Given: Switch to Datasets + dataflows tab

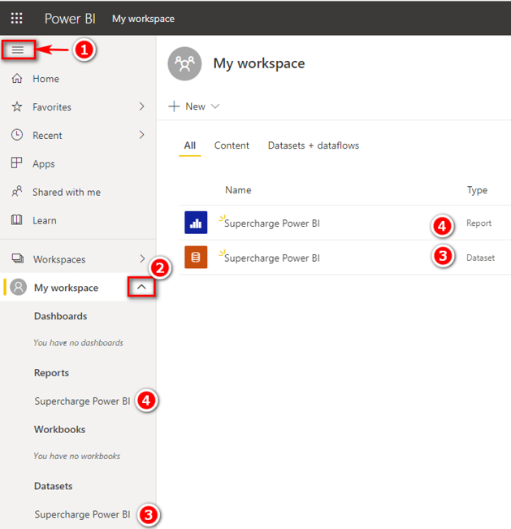Looking at the screenshot, I should [314, 145].
